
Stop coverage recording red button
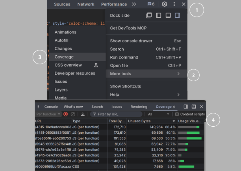[x=66, y=114]
